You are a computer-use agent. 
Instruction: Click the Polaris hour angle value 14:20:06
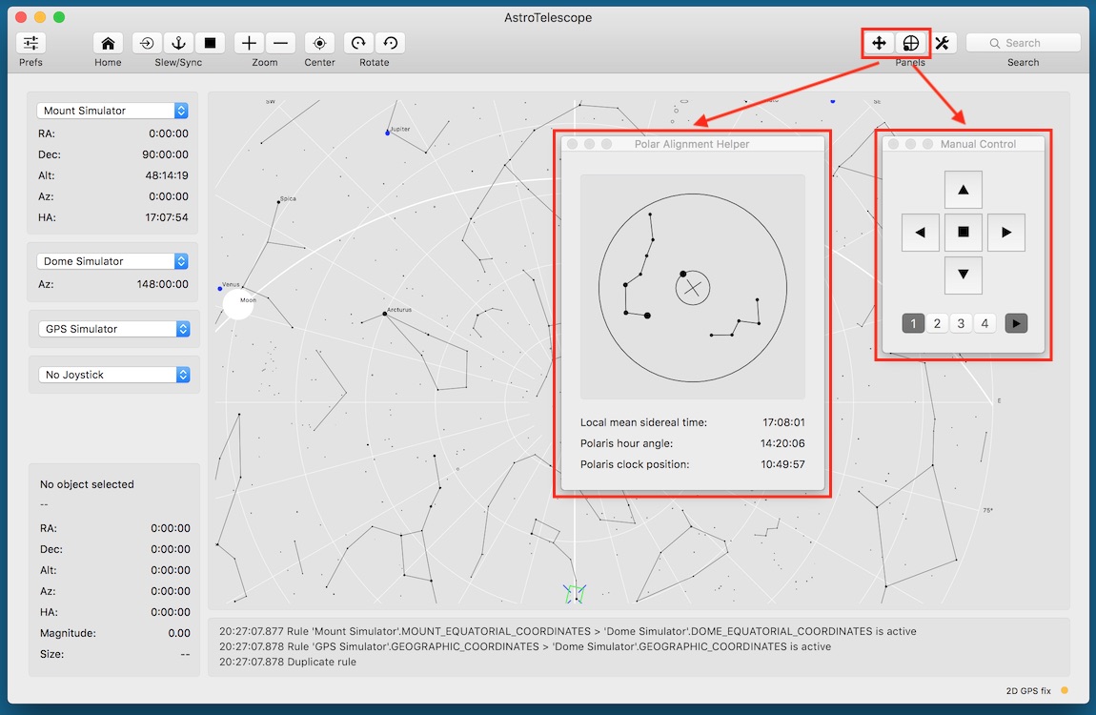(x=782, y=443)
